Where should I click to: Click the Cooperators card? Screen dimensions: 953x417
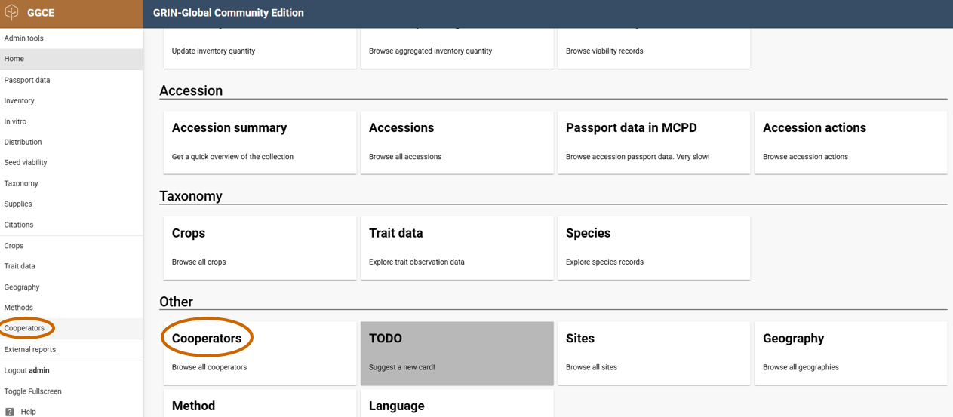(x=260, y=352)
